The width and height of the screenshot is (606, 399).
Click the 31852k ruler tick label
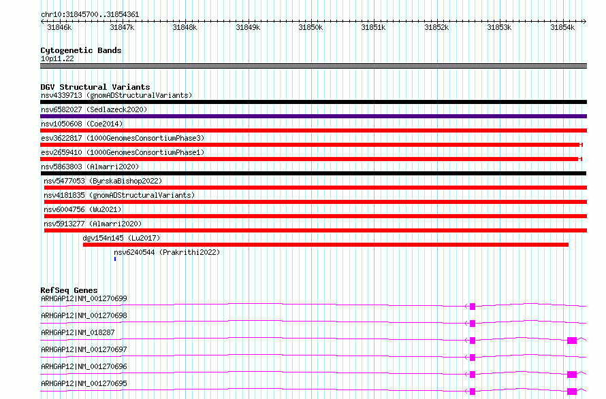coord(436,28)
